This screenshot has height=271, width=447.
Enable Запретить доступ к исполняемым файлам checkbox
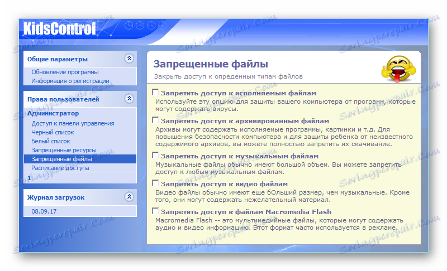click(x=155, y=92)
